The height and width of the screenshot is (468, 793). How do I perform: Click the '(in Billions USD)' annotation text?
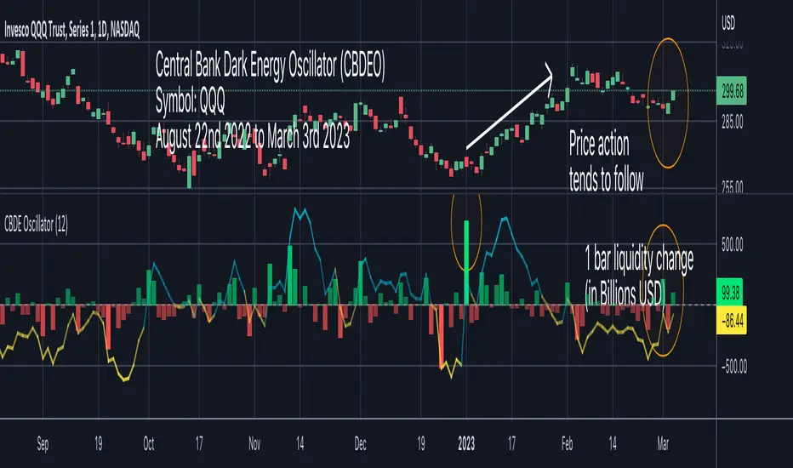coord(624,294)
